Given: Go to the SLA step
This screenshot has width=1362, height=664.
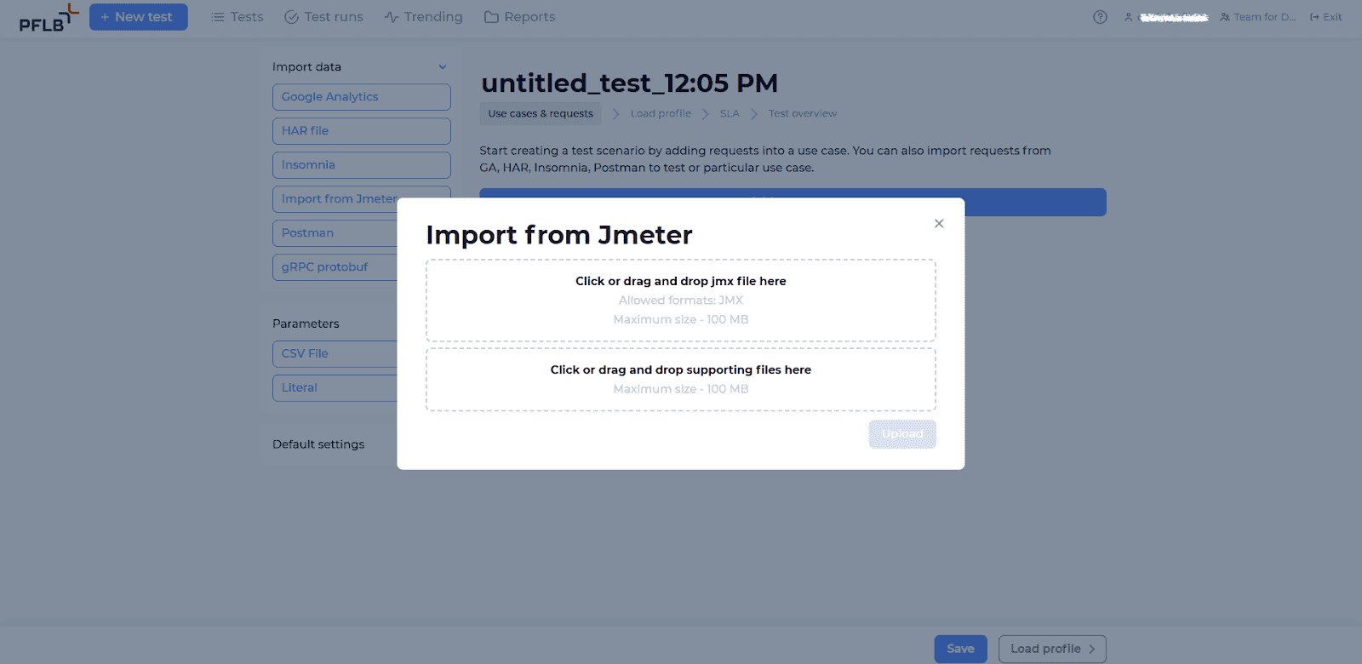Looking at the screenshot, I should [730, 113].
